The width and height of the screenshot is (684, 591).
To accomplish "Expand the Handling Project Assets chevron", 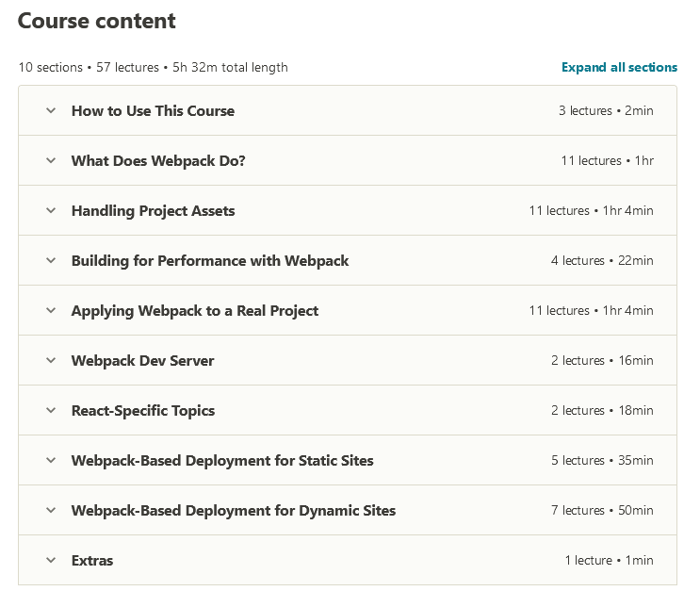I will click(51, 211).
